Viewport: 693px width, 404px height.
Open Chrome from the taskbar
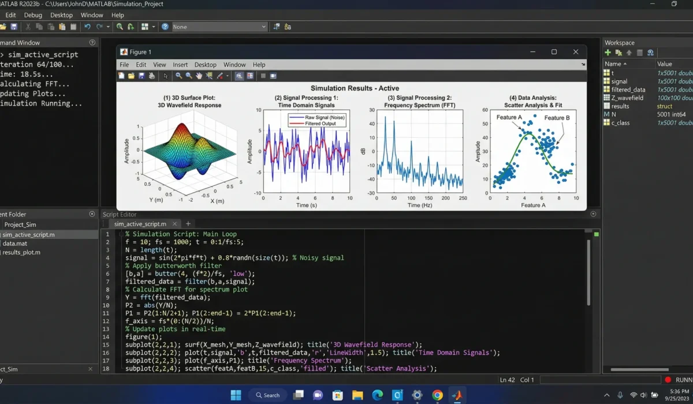(x=437, y=395)
